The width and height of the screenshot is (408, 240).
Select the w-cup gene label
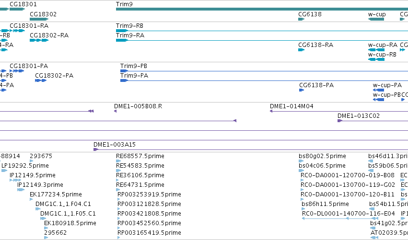(x=377, y=14)
